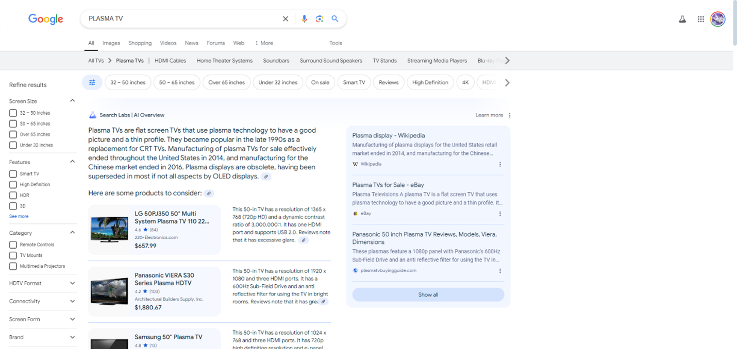Open the HDMI Cables category link
The width and height of the screenshot is (737, 349).
pyautogui.click(x=171, y=61)
